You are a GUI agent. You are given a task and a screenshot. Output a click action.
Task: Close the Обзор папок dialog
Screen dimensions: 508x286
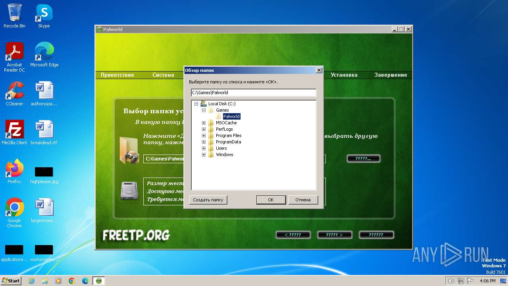click(319, 70)
